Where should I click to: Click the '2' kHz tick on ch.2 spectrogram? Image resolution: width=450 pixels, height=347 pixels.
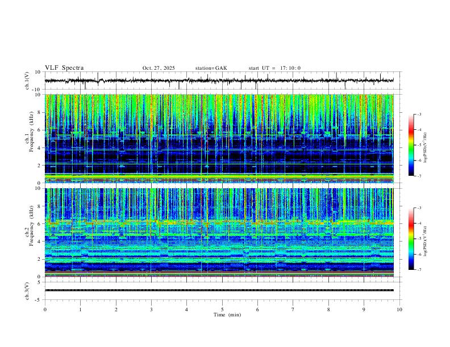coord(40,259)
